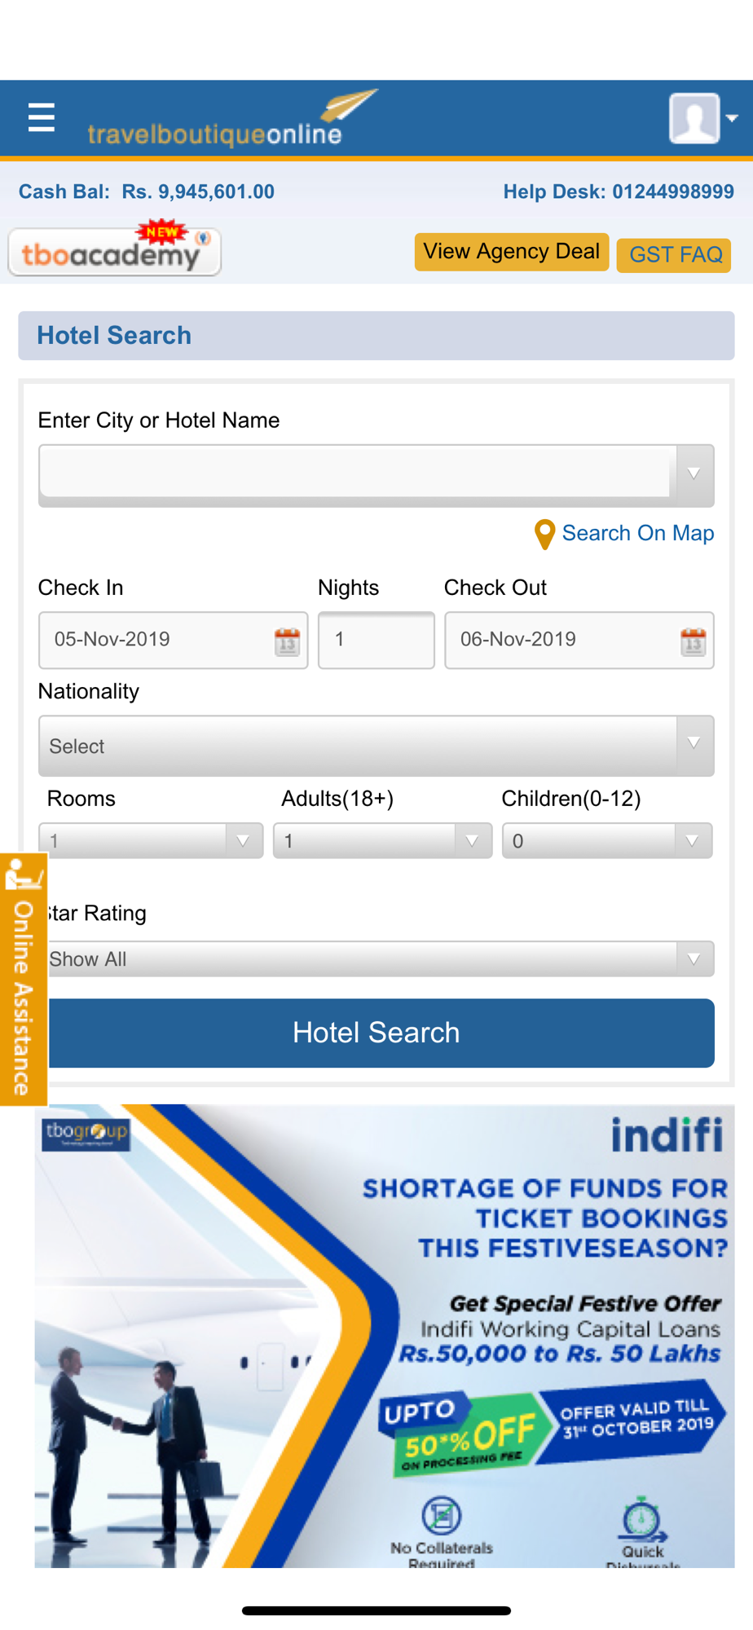
Task: Open the Online Assistance side tab
Action: (x=23, y=980)
